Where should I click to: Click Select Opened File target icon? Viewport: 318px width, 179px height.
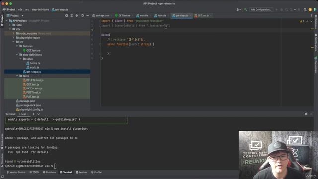pos(67,15)
